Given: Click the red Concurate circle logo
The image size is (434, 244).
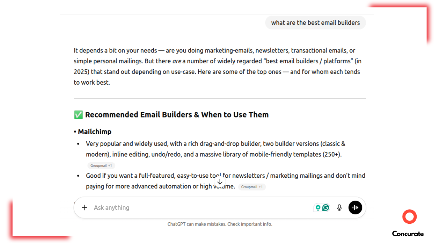Looking at the screenshot, I should (409, 217).
